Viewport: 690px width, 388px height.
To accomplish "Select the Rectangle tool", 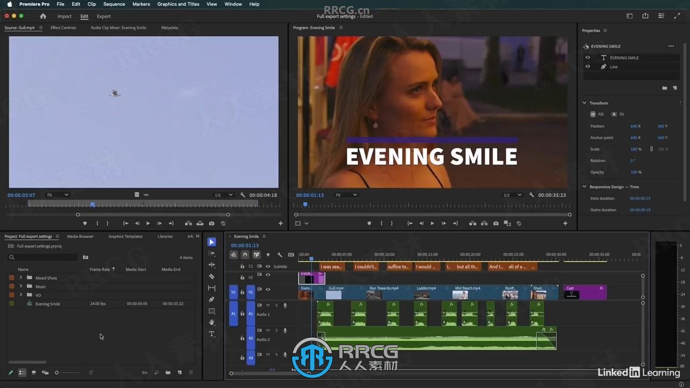I will coord(212,311).
